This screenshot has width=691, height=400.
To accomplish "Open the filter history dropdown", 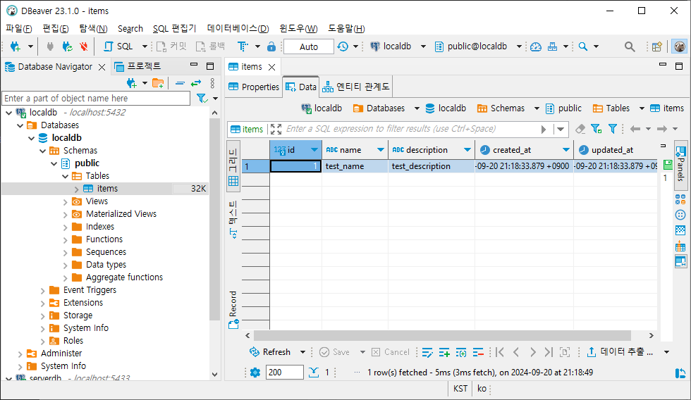I will point(560,130).
